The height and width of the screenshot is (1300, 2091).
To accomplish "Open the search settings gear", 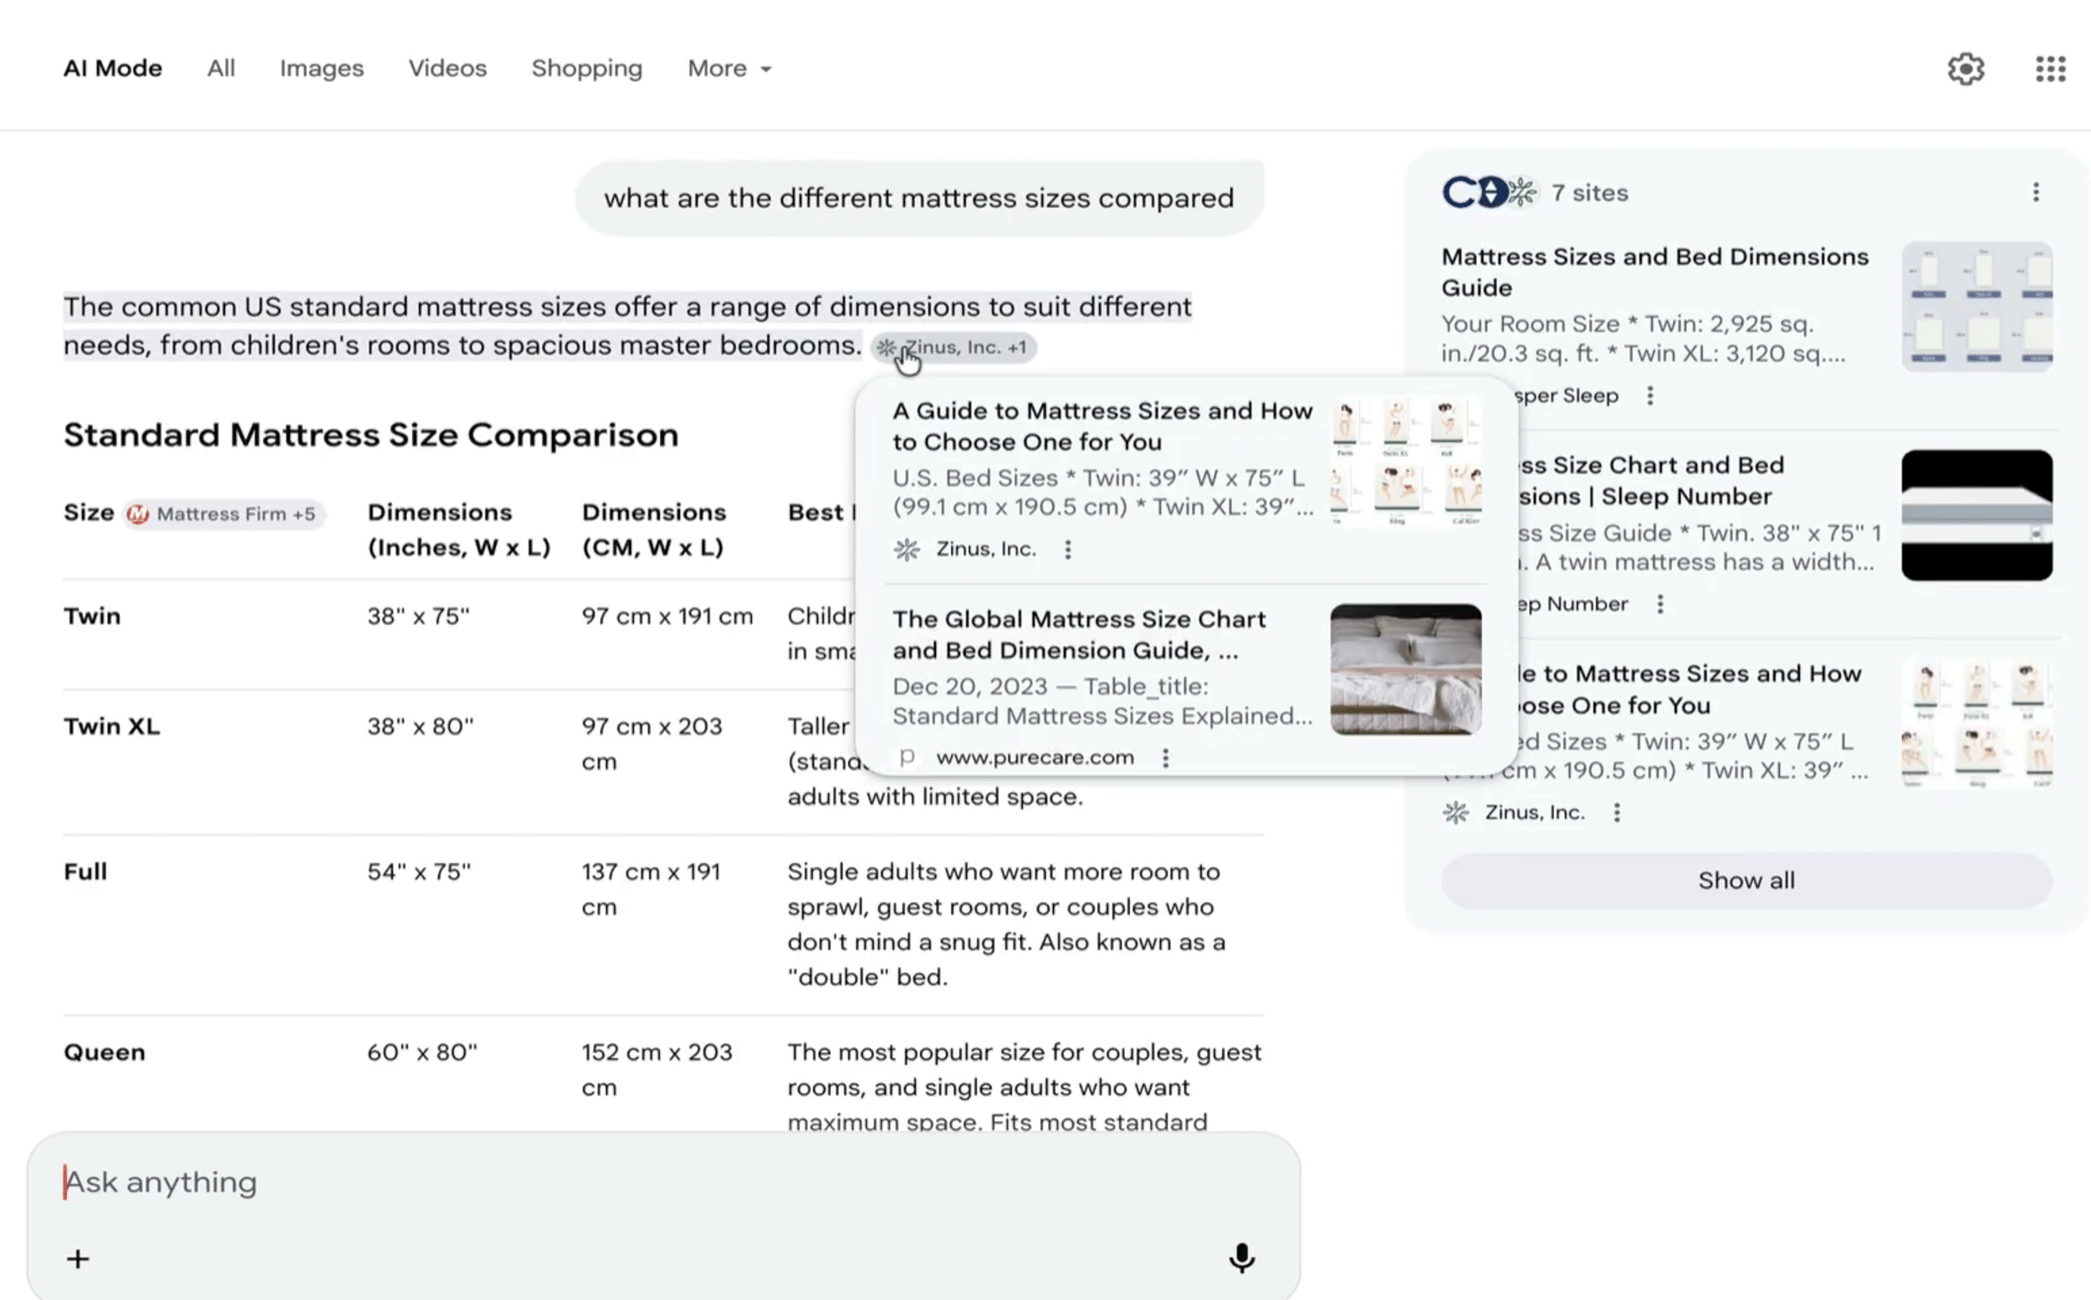I will tap(1966, 69).
